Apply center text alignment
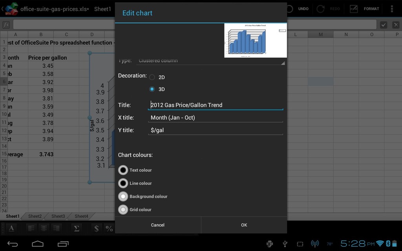This screenshot has width=402, height=251. (x=44, y=228)
